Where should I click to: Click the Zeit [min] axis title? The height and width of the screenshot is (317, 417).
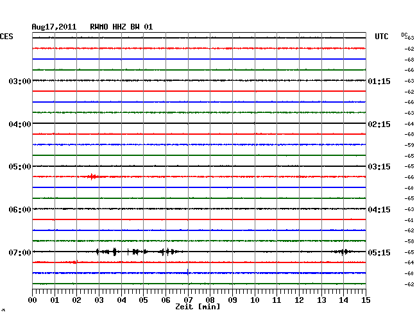(198, 307)
